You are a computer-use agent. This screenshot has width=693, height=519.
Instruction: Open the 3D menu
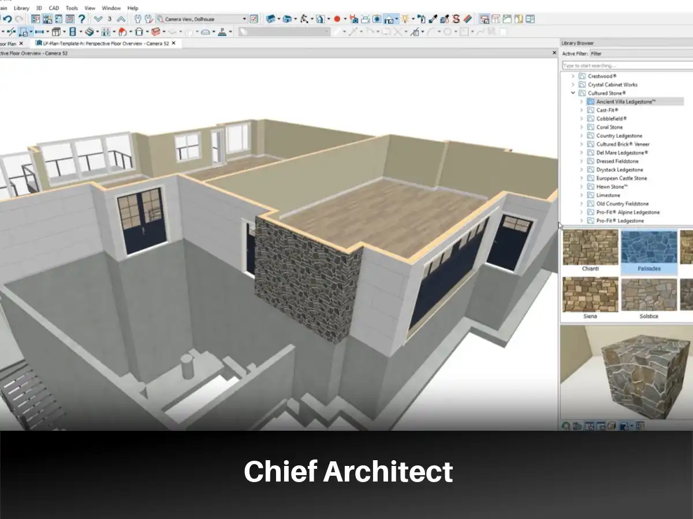click(x=39, y=8)
